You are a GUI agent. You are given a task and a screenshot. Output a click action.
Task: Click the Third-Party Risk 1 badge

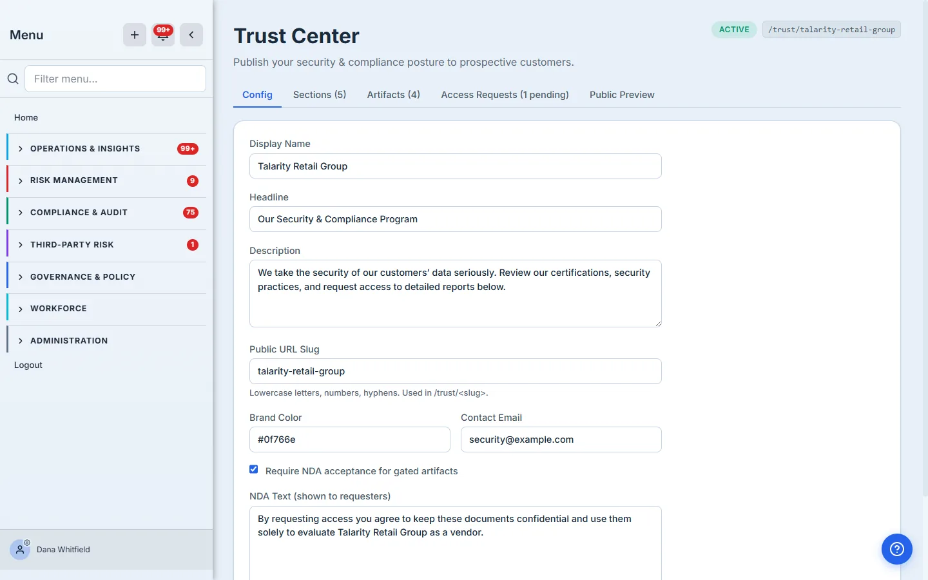pyautogui.click(x=193, y=245)
